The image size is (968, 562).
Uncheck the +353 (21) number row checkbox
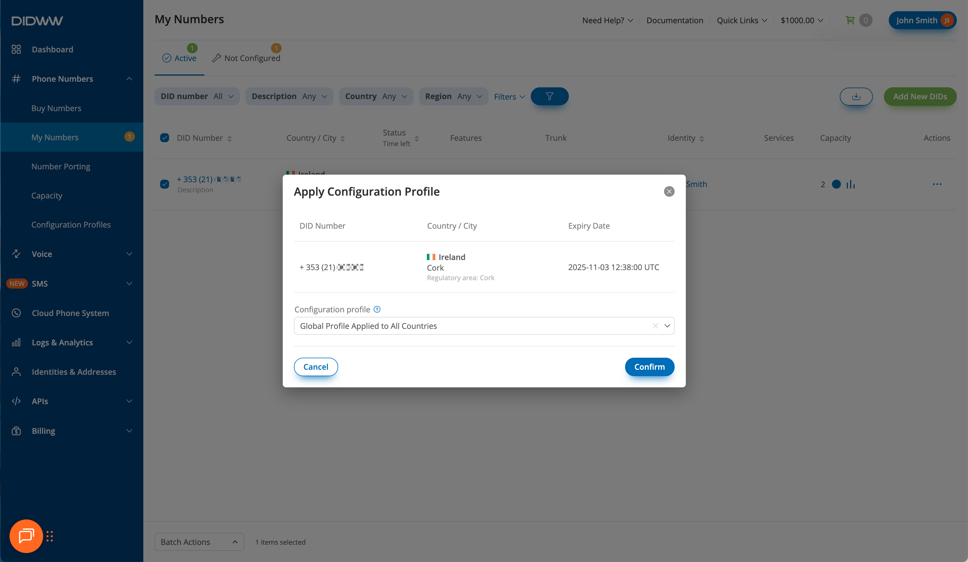(164, 184)
